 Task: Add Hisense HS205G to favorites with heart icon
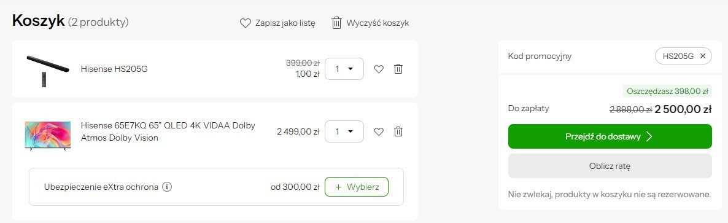379,69
